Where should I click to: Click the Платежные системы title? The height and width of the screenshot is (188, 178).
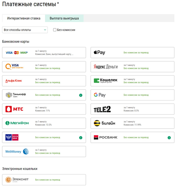coord(31,4)
